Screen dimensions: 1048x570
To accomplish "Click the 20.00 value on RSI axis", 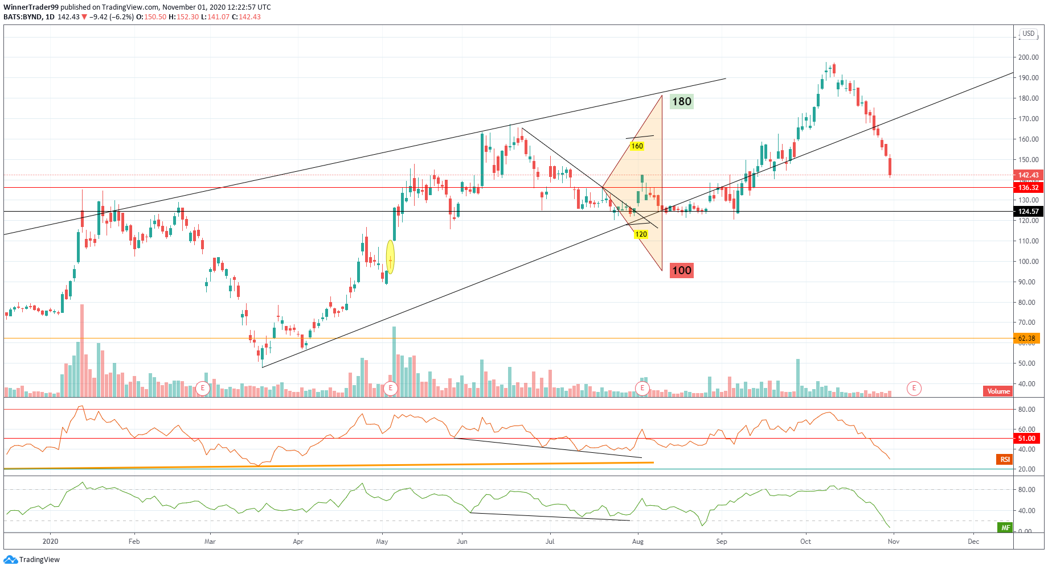I will click(1026, 469).
